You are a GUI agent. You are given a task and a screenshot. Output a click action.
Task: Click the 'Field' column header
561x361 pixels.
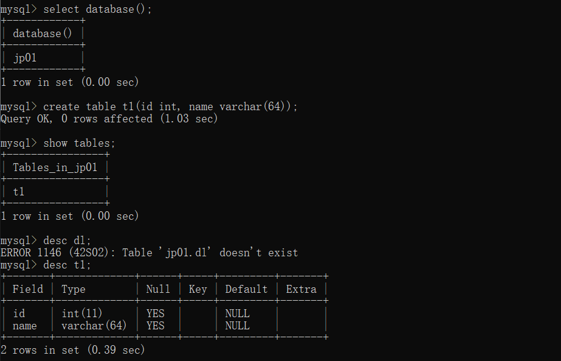[28, 289]
